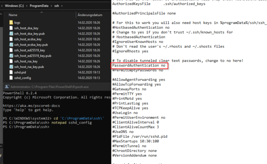Image resolution: width=267 pixels, height=164 pixels.
Task: Select the ssh_host_ecdsa_key.pub file icon
Action: pyautogui.click(x=11, y=45)
